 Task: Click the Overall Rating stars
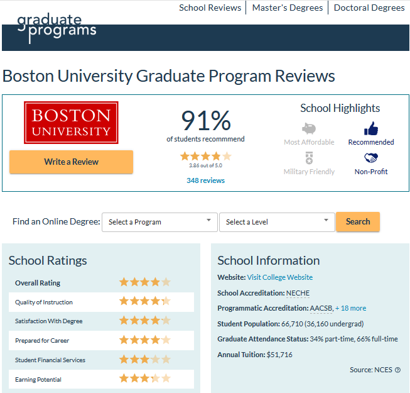(144, 282)
